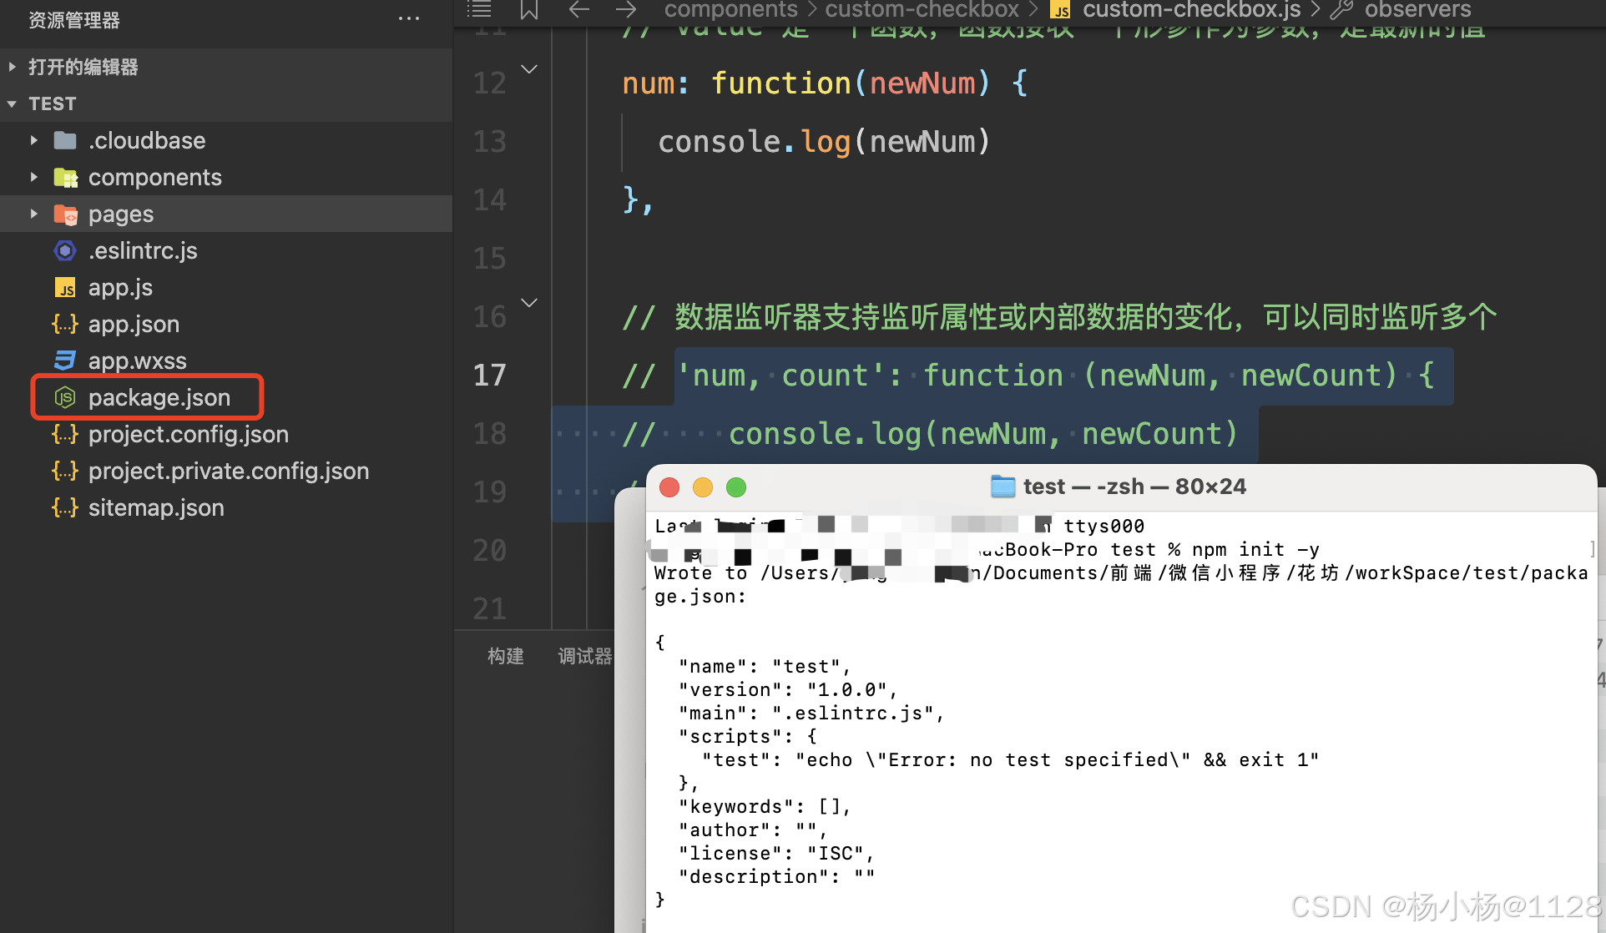Click the custom-checkbox folder breadcrumb
The height and width of the screenshot is (933, 1606).
coord(922,9)
